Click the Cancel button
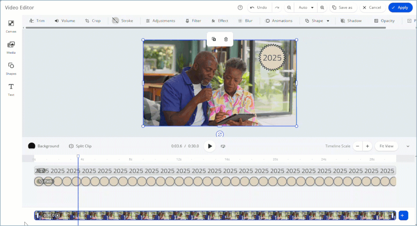 (x=372, y=8)
